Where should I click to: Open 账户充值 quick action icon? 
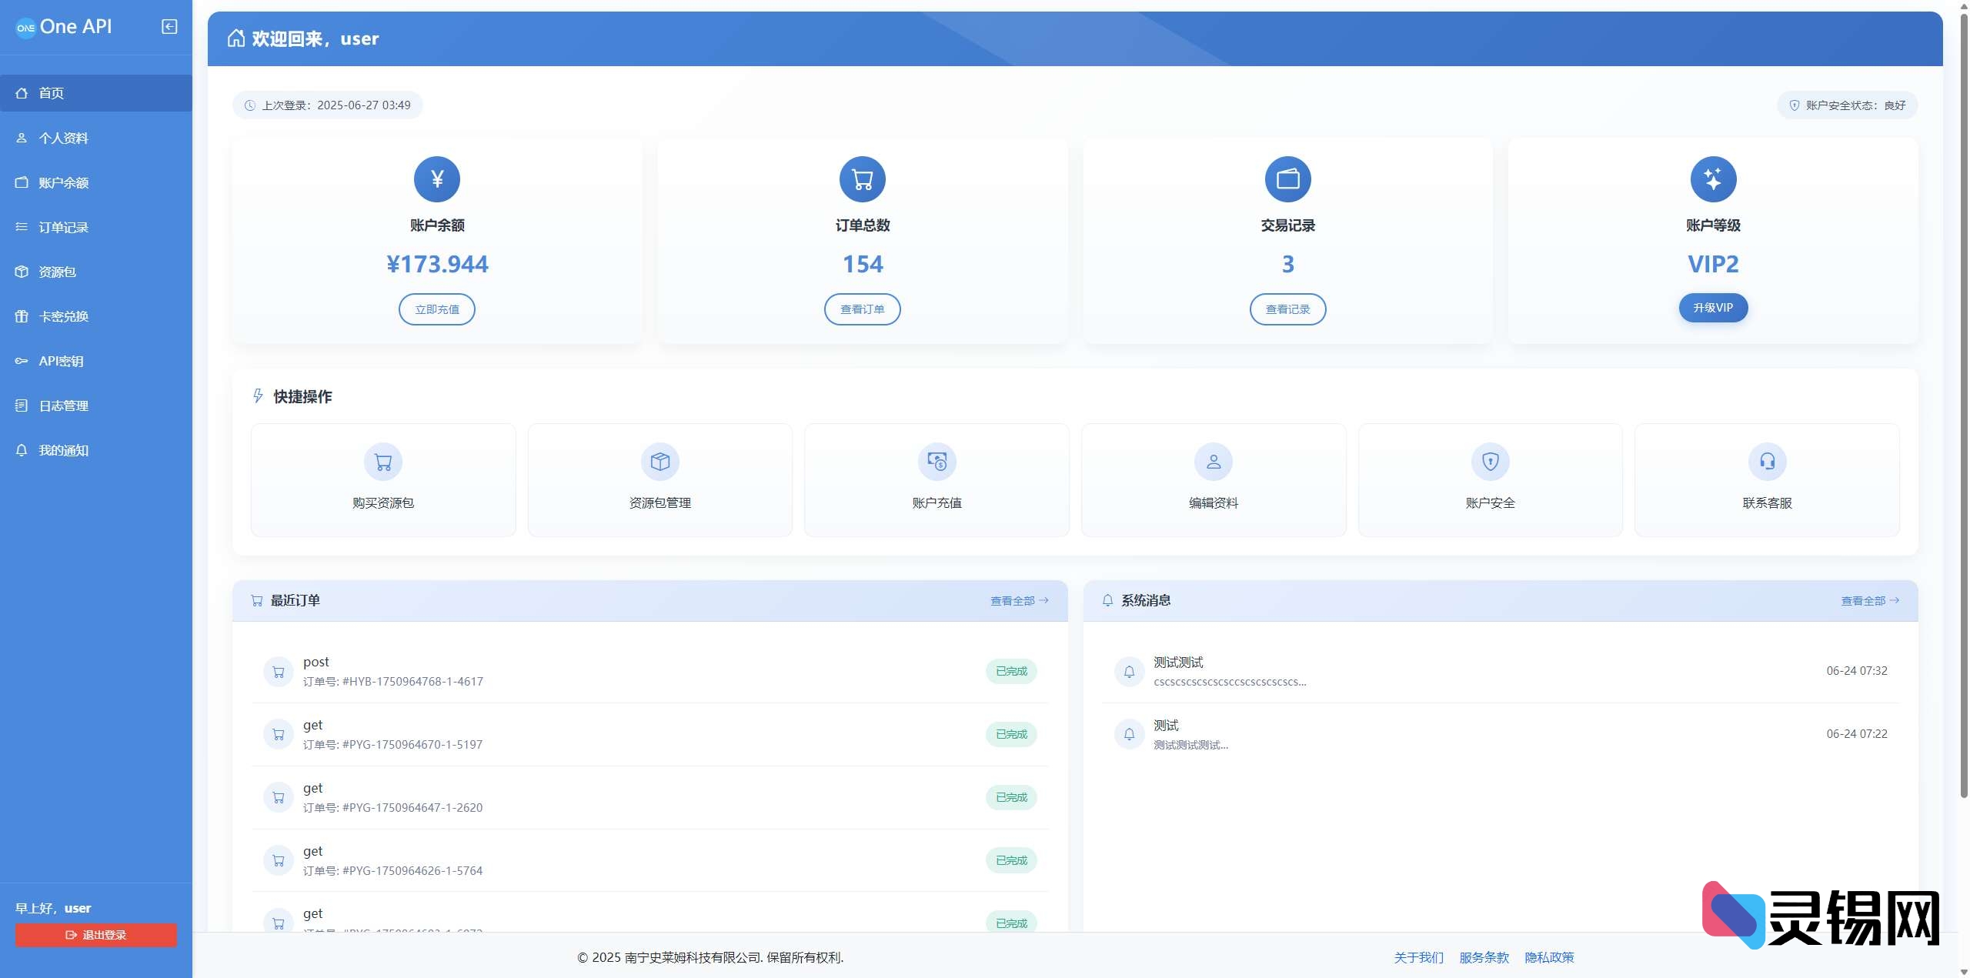[x=937, y=462]
